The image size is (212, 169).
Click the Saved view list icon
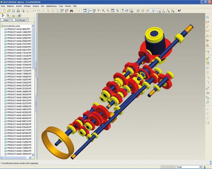(x=122, y=11)
